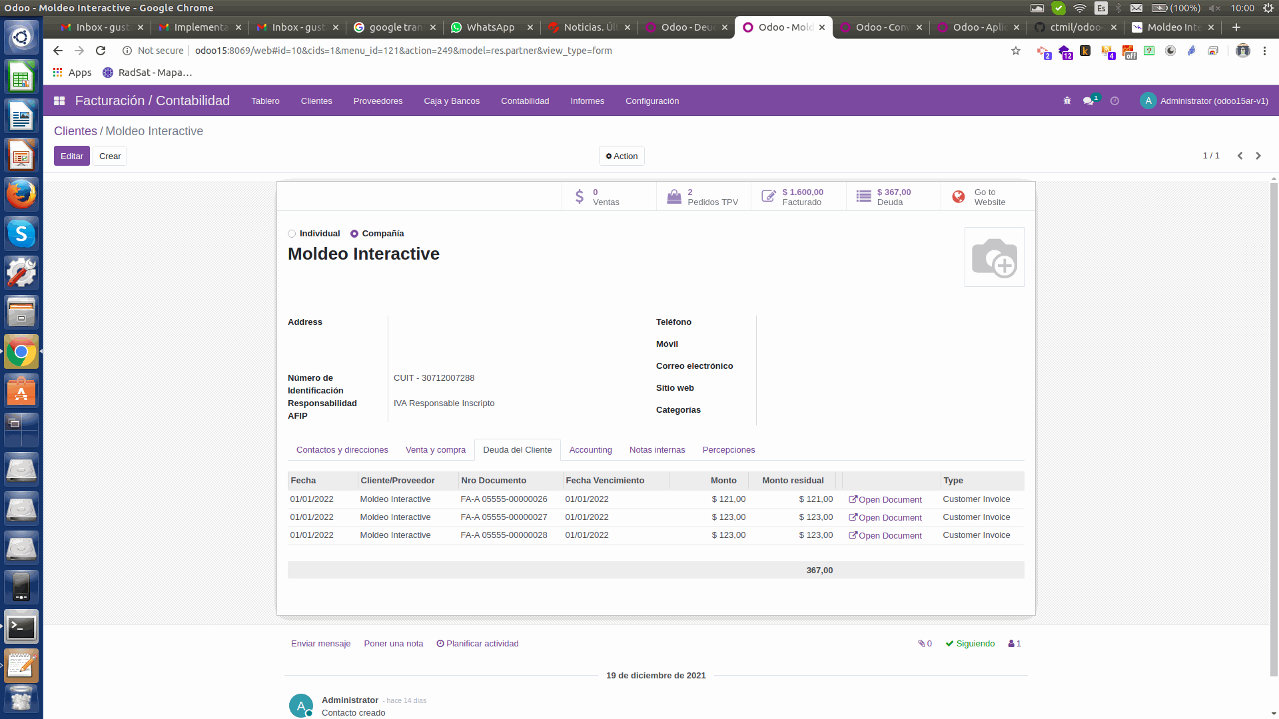Image resolution: width=1279 pixels, height=719 pixels.
Task: Open Tablero menu item
Action: [x=265, y=101]
